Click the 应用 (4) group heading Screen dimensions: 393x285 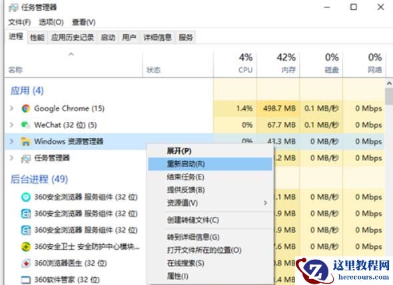click(x=27, y=91)
